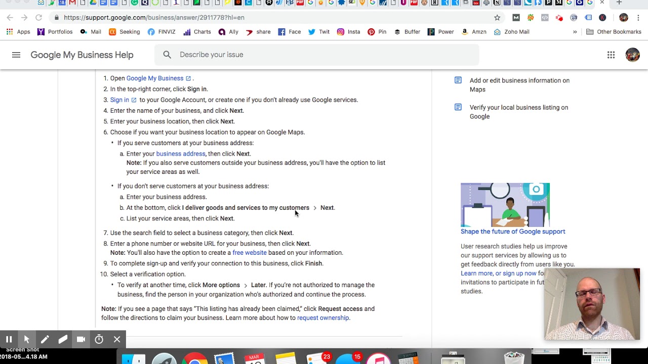Go forward in browser history

coord(24,17)
